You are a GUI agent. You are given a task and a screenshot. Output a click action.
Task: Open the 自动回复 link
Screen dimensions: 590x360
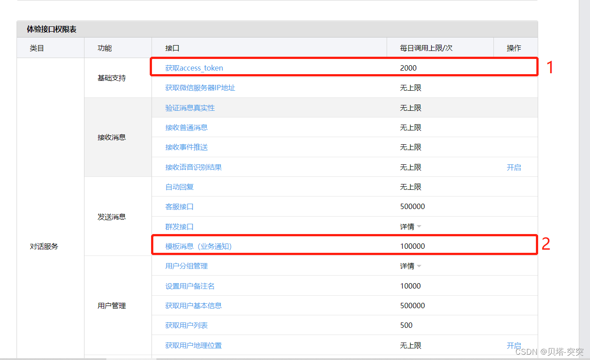pos(179,187)
